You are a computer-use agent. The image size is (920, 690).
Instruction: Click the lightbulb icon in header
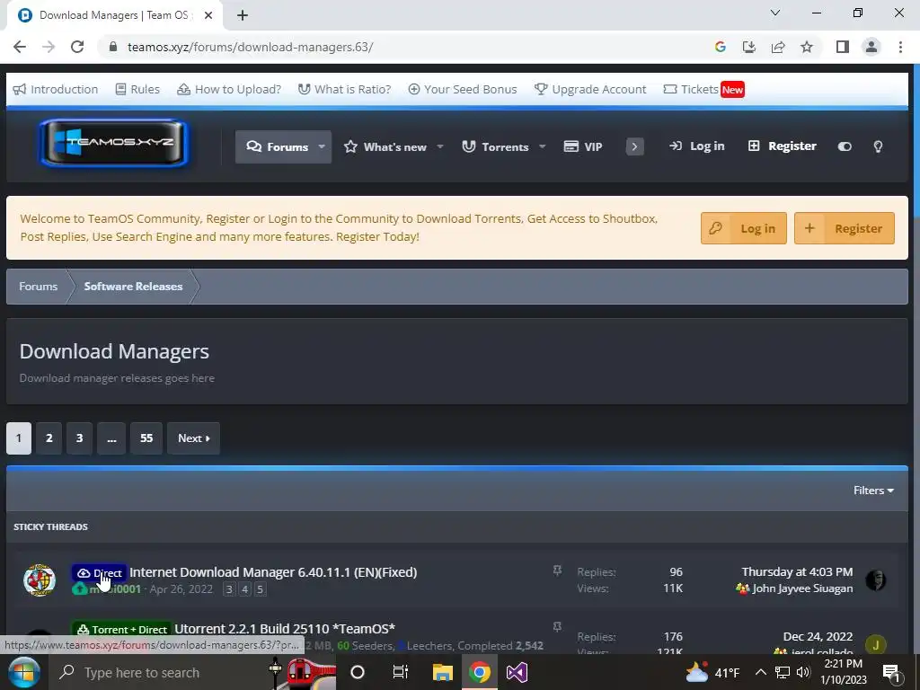(x=878, y=146)
